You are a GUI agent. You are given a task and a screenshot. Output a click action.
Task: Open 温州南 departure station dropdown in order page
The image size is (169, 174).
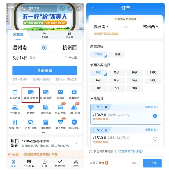(101, 27)
